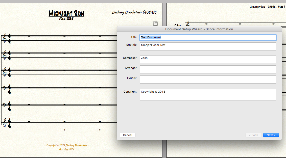This screenshot has width=286, height=158.
Task: Select the whole rest in the top staff's first measure
Action: (x=29, y=37)
